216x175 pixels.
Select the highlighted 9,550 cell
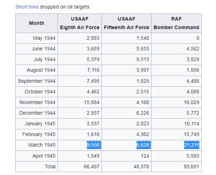coord(93,145)
